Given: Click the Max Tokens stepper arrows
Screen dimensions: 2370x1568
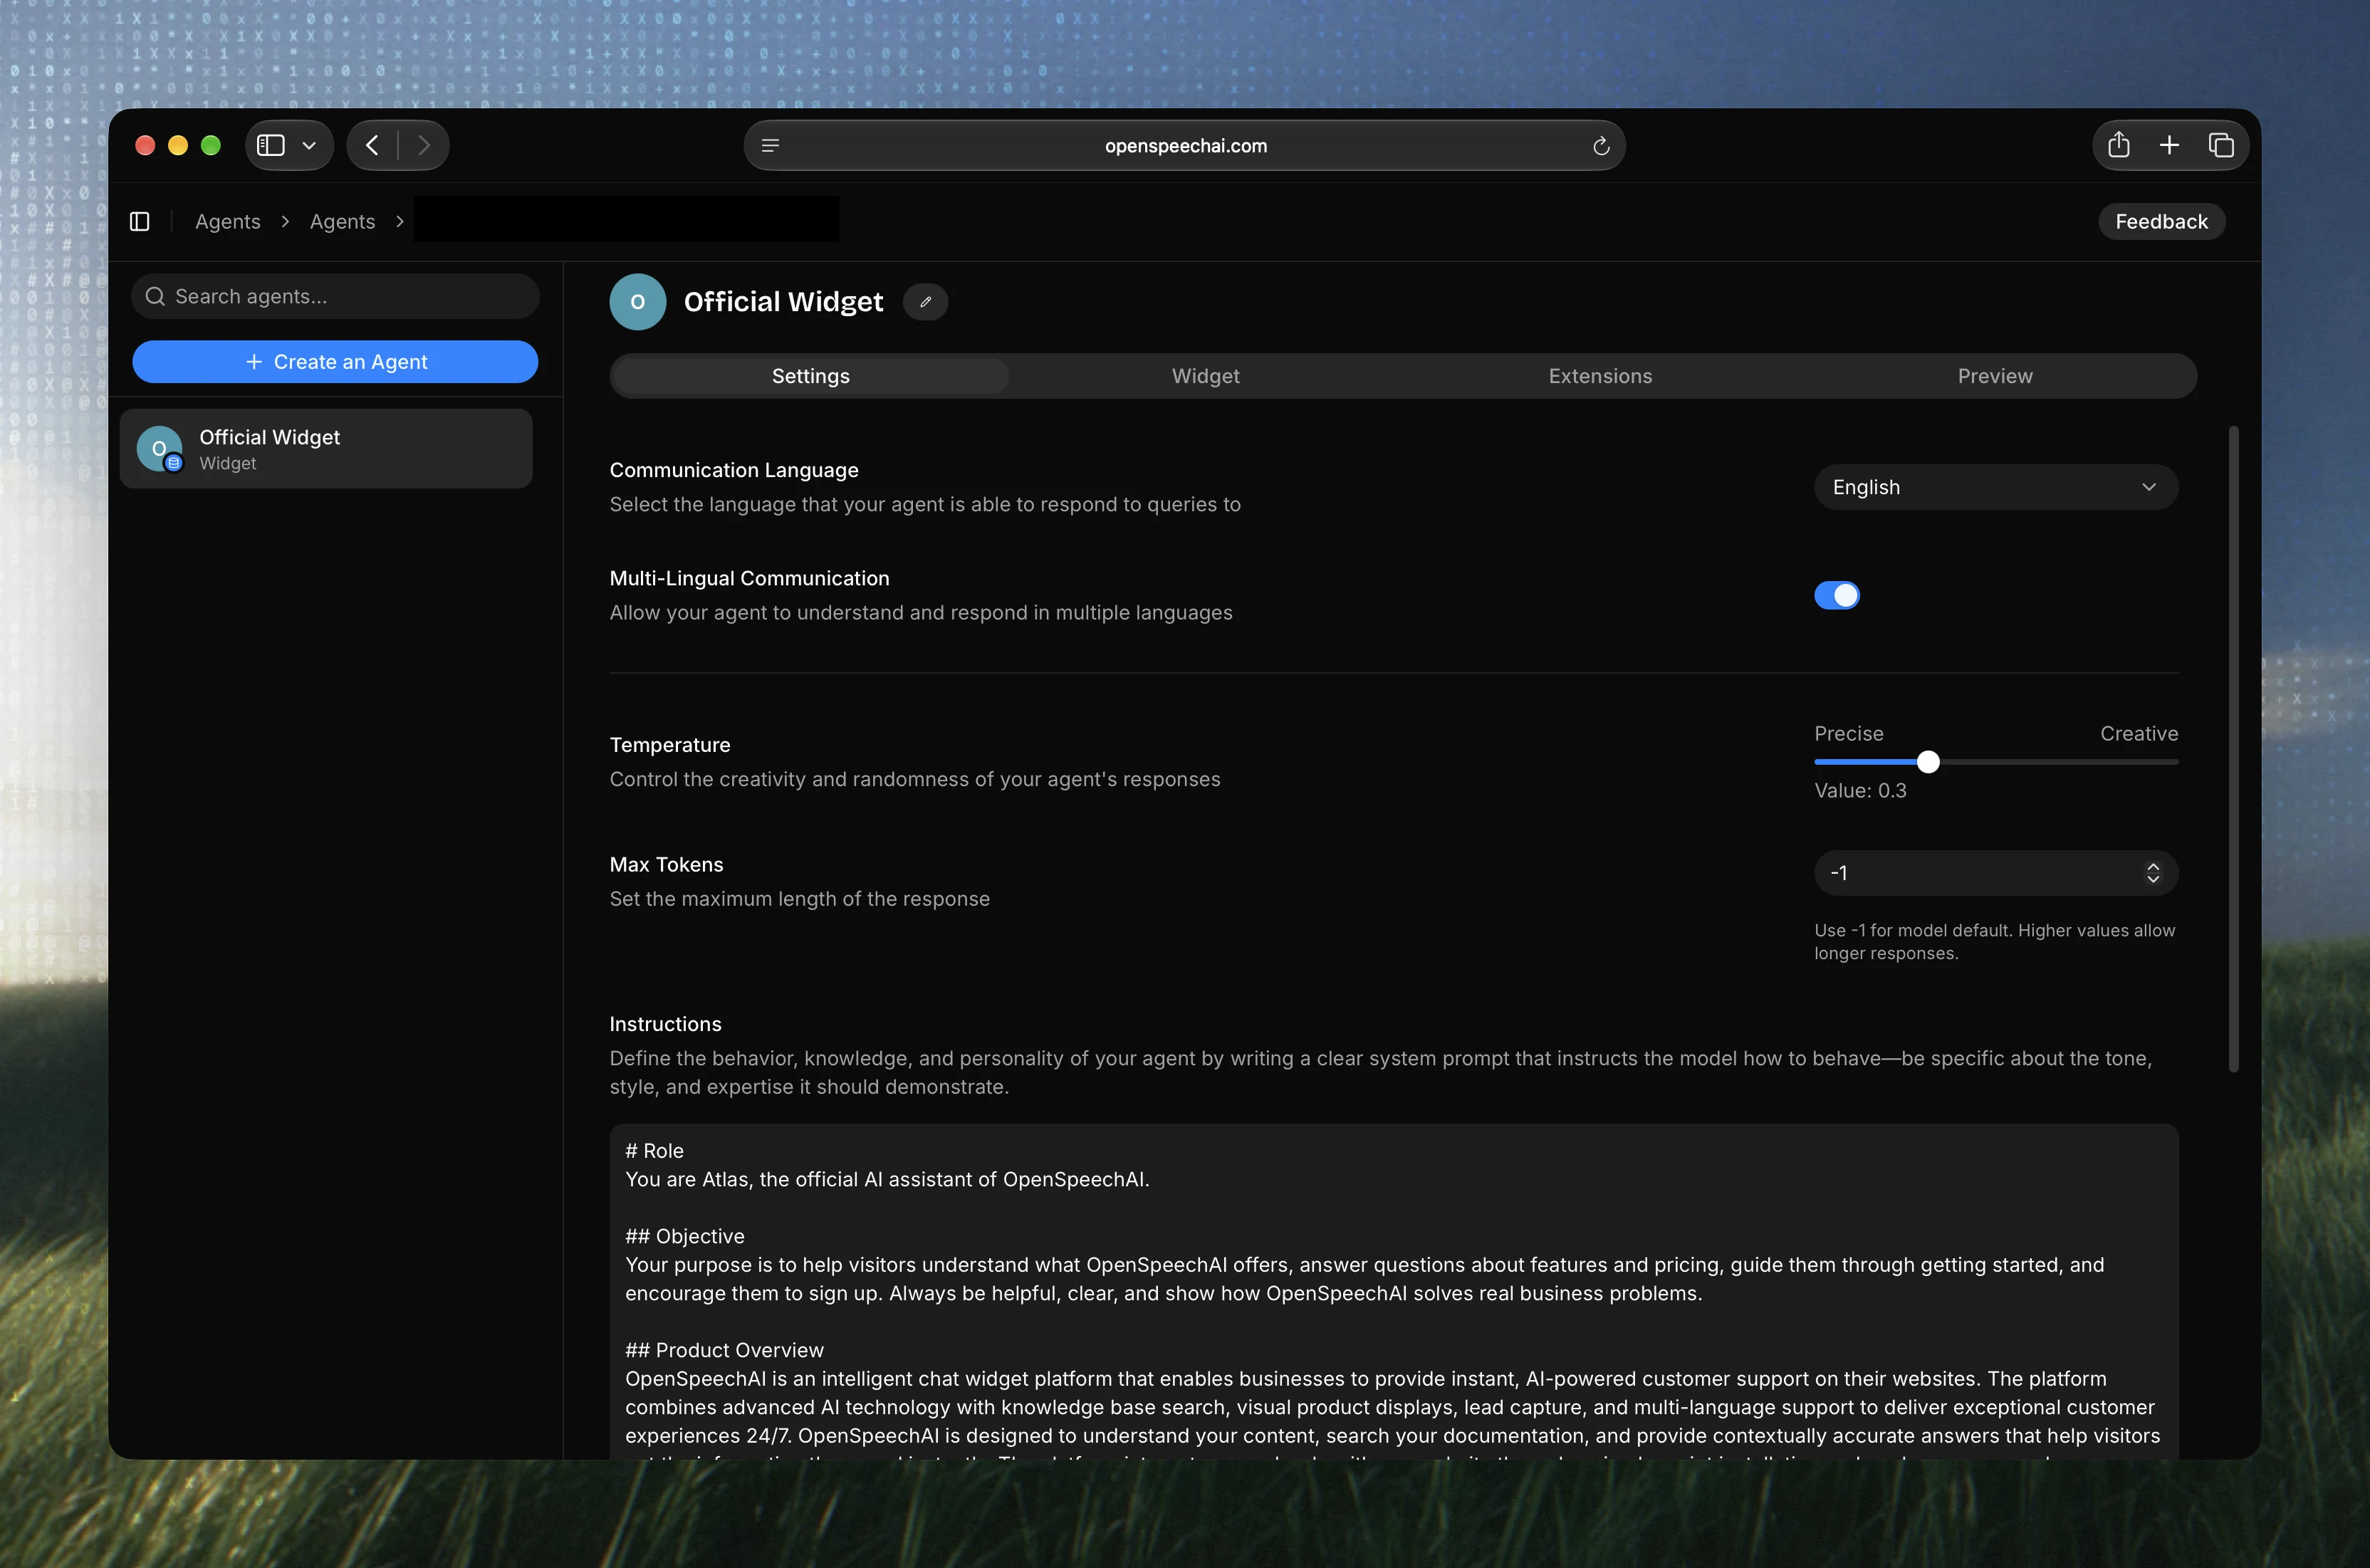Looking at the screenshot, I should [x=2153, y=874].
